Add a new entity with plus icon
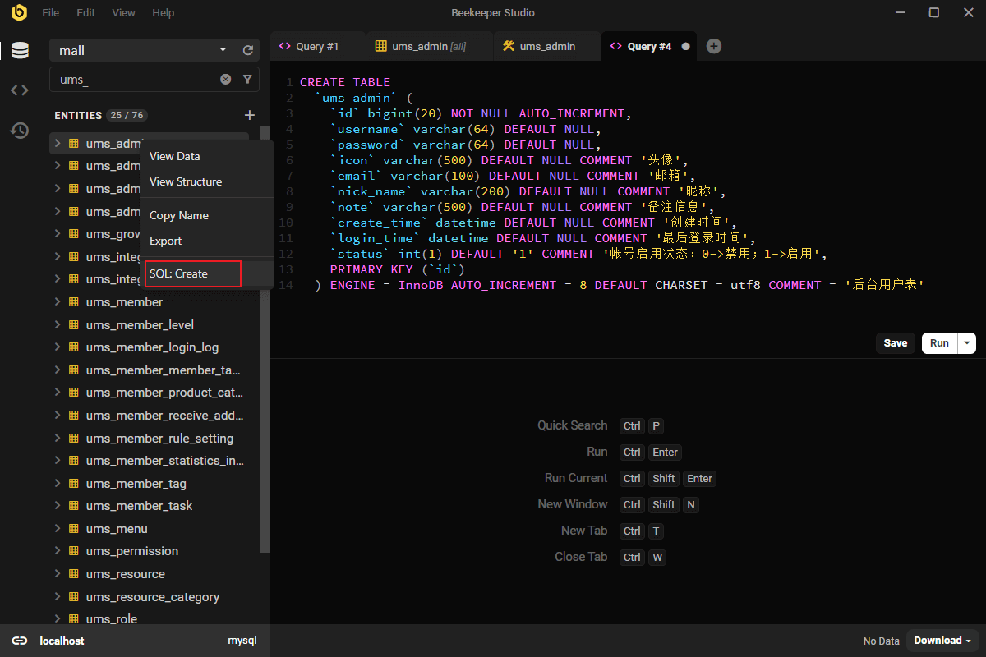The image size is (986, 657). click(250, 116)
